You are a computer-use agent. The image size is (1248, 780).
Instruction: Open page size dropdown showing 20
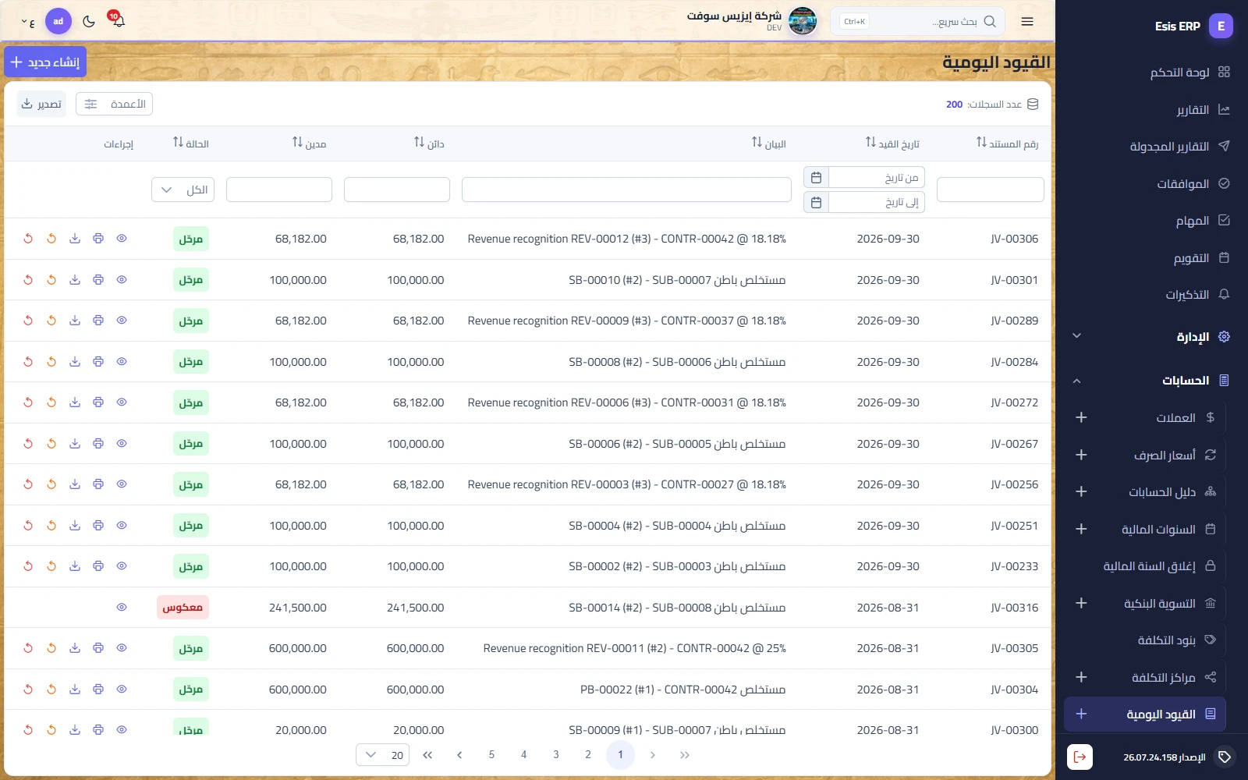point(383,755)
